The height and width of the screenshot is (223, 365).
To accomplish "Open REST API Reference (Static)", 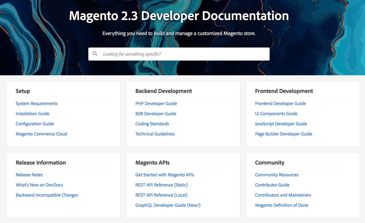I will tap(162, 185).
